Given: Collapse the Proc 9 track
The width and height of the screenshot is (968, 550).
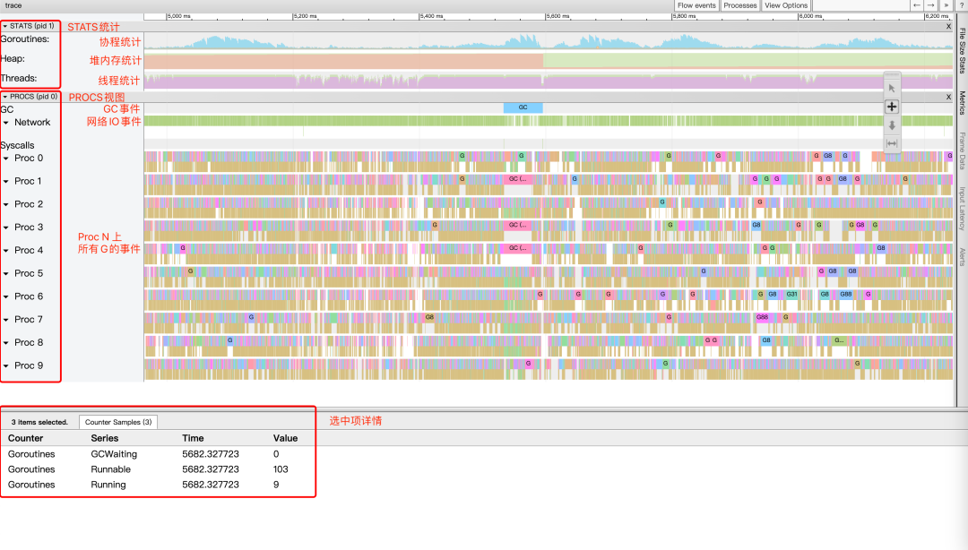Looking at the screenshot, I should click(x=6, y=366).
